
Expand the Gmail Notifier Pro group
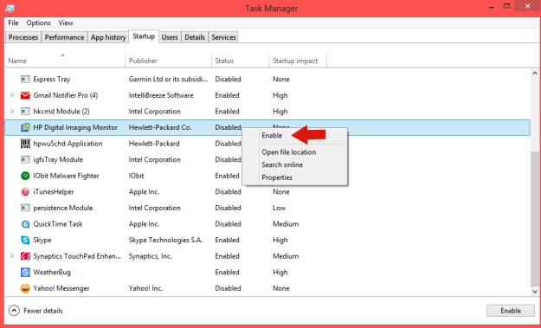click(12, 95)
